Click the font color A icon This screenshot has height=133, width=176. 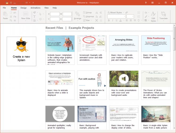click(121, 20)
